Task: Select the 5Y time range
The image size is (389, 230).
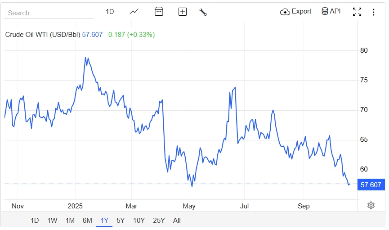Action: 121,221
